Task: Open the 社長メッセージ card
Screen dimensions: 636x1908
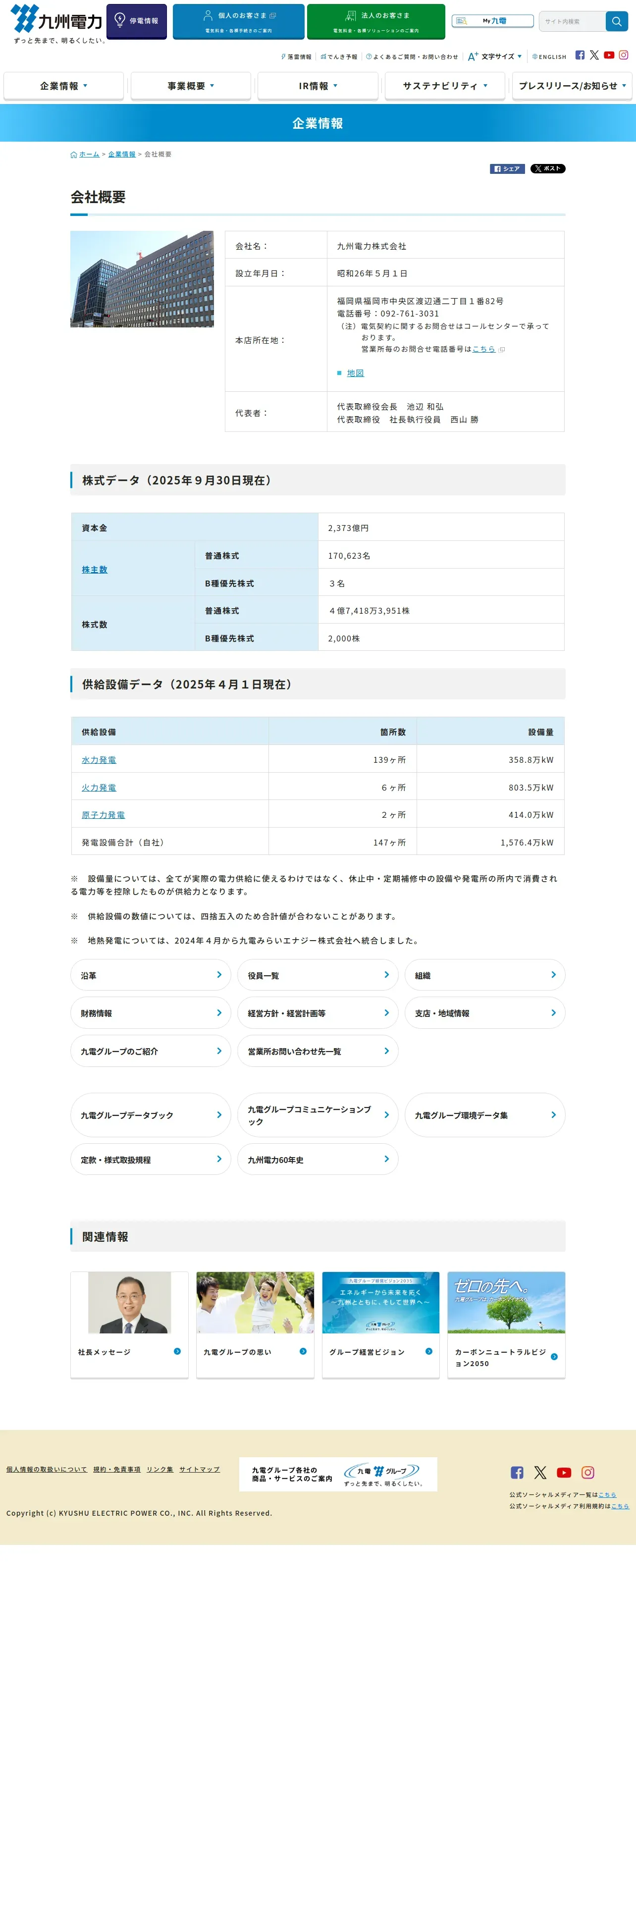Action: coord(130,1325)
